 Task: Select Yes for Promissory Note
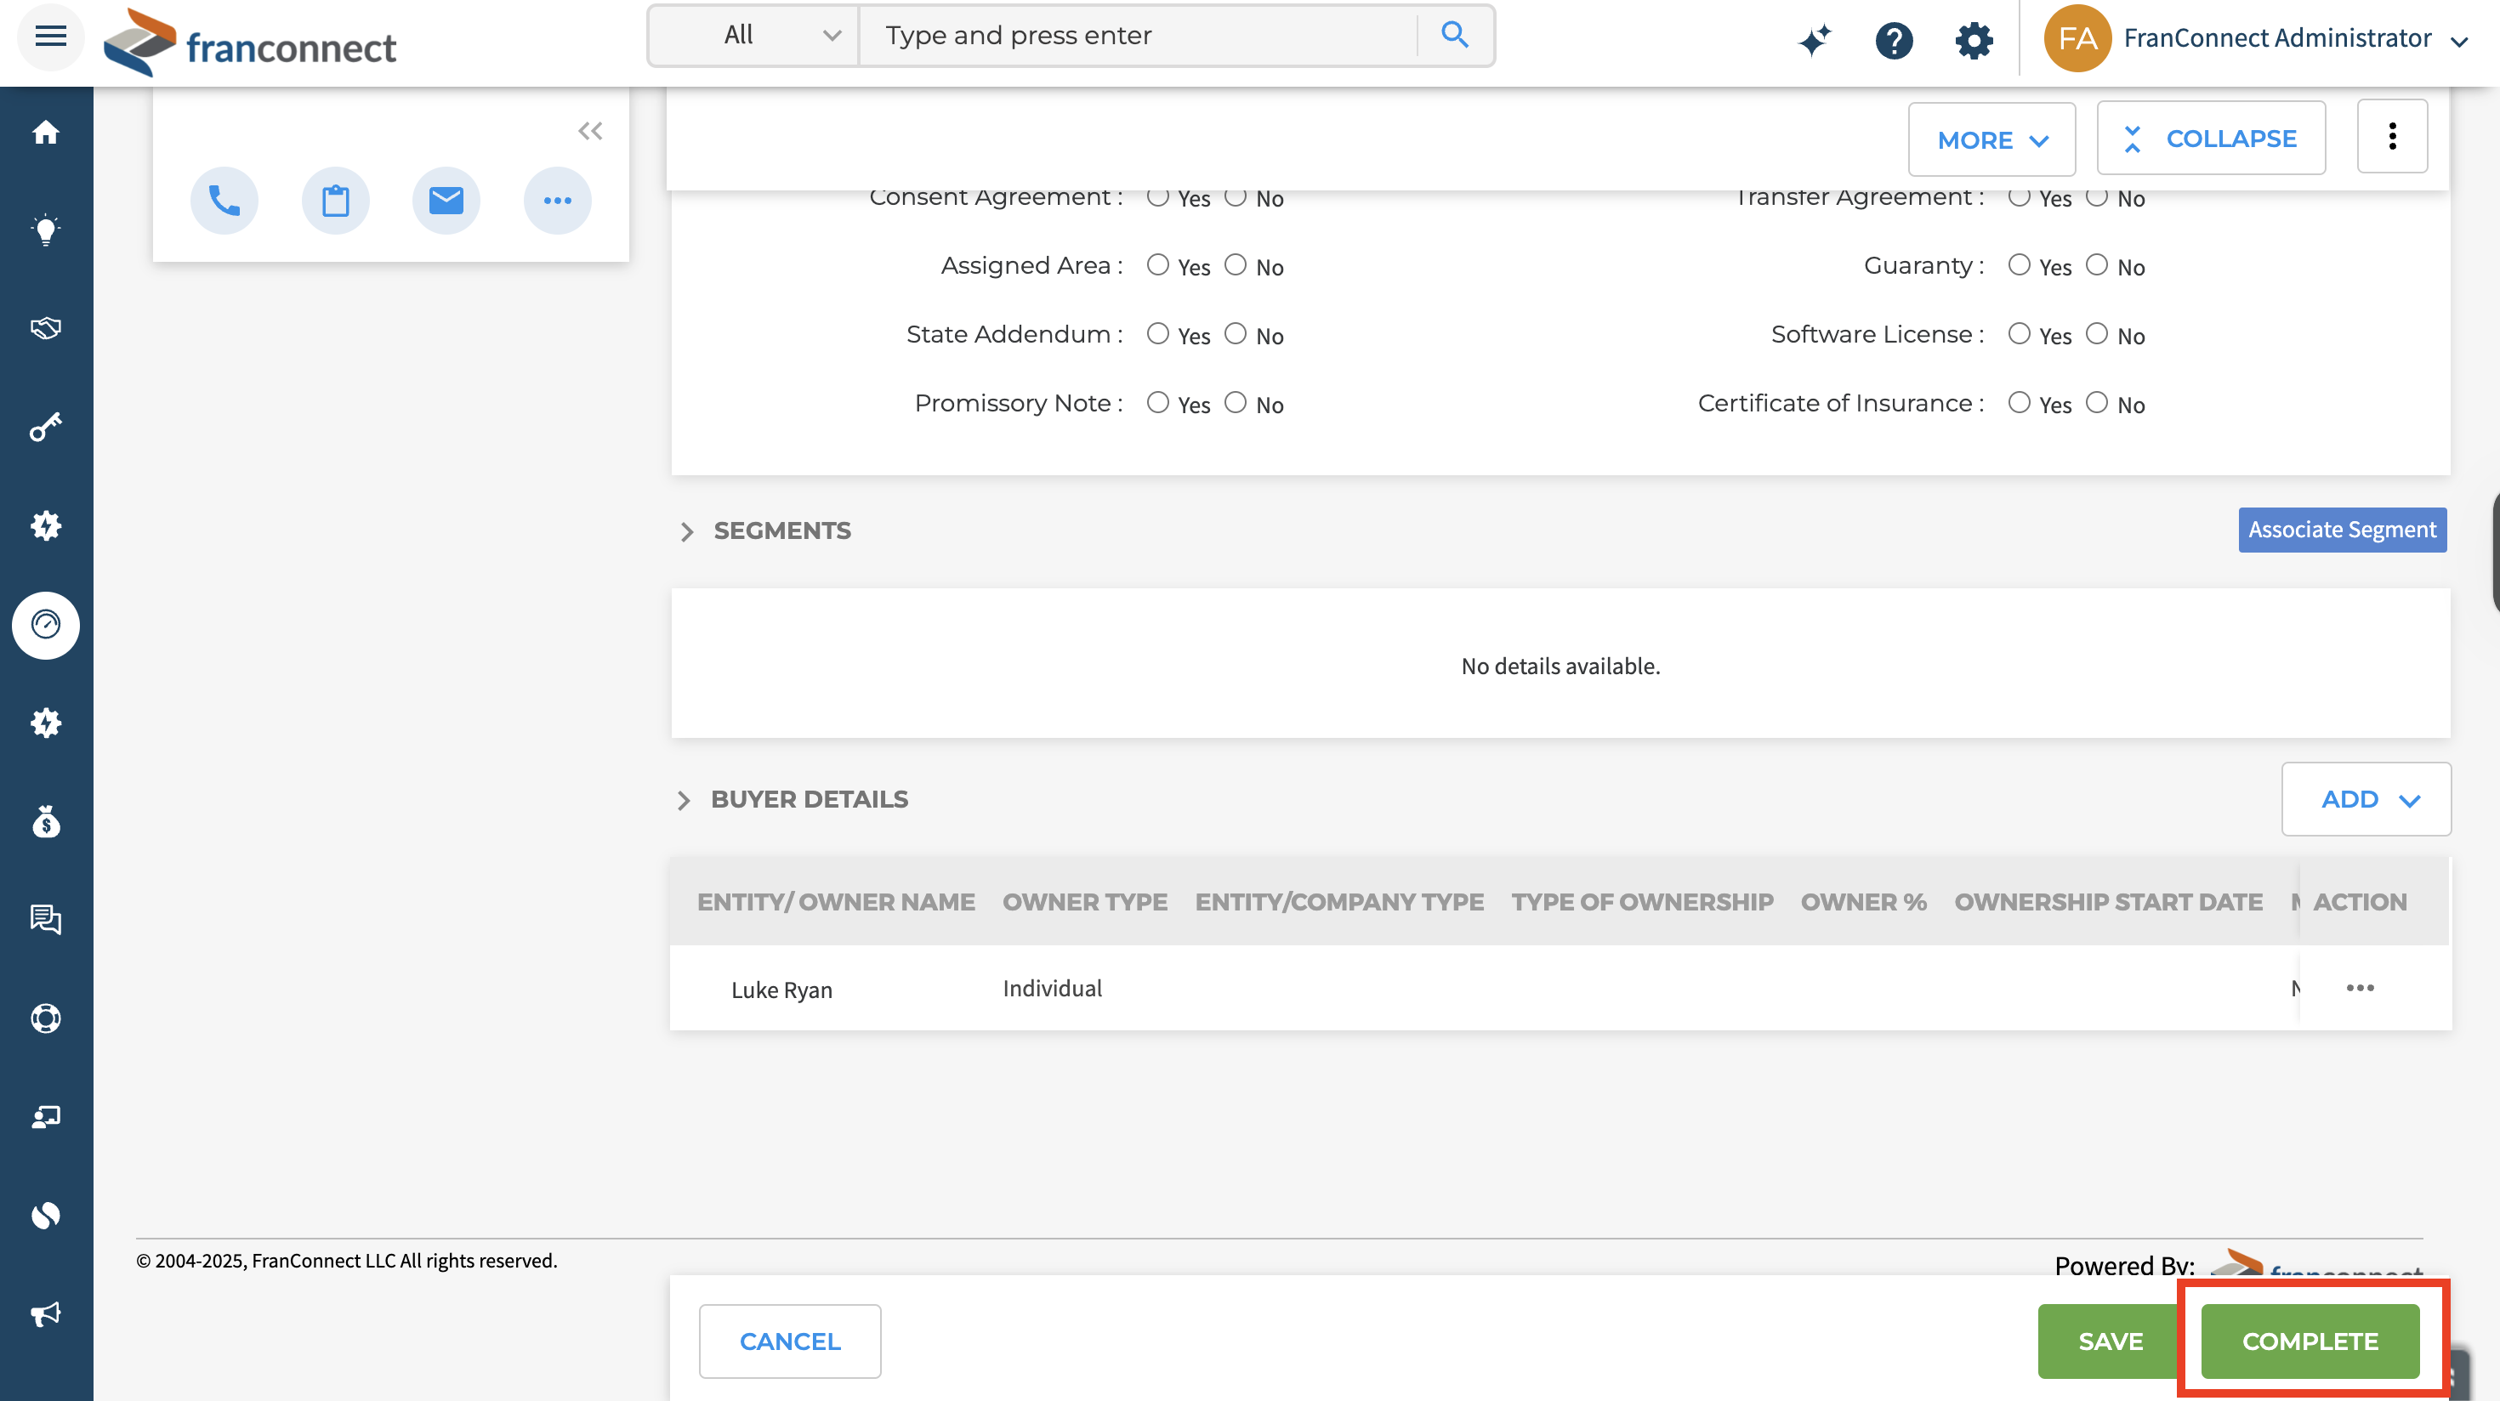pyautogui.click(x=1158, y=403)
